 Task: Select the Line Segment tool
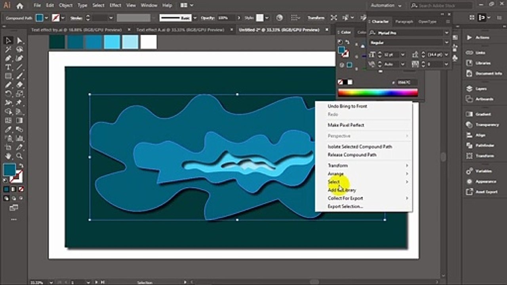point(19,67)
